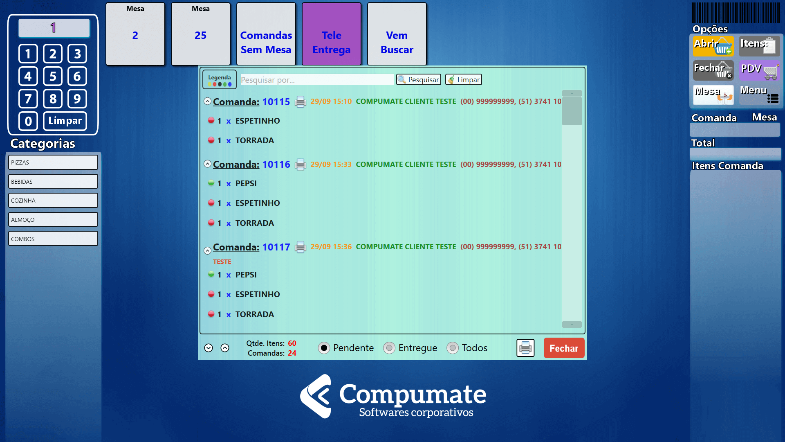Click the Pesquisar por search field

pyautogui.click(x=317, y=80)
